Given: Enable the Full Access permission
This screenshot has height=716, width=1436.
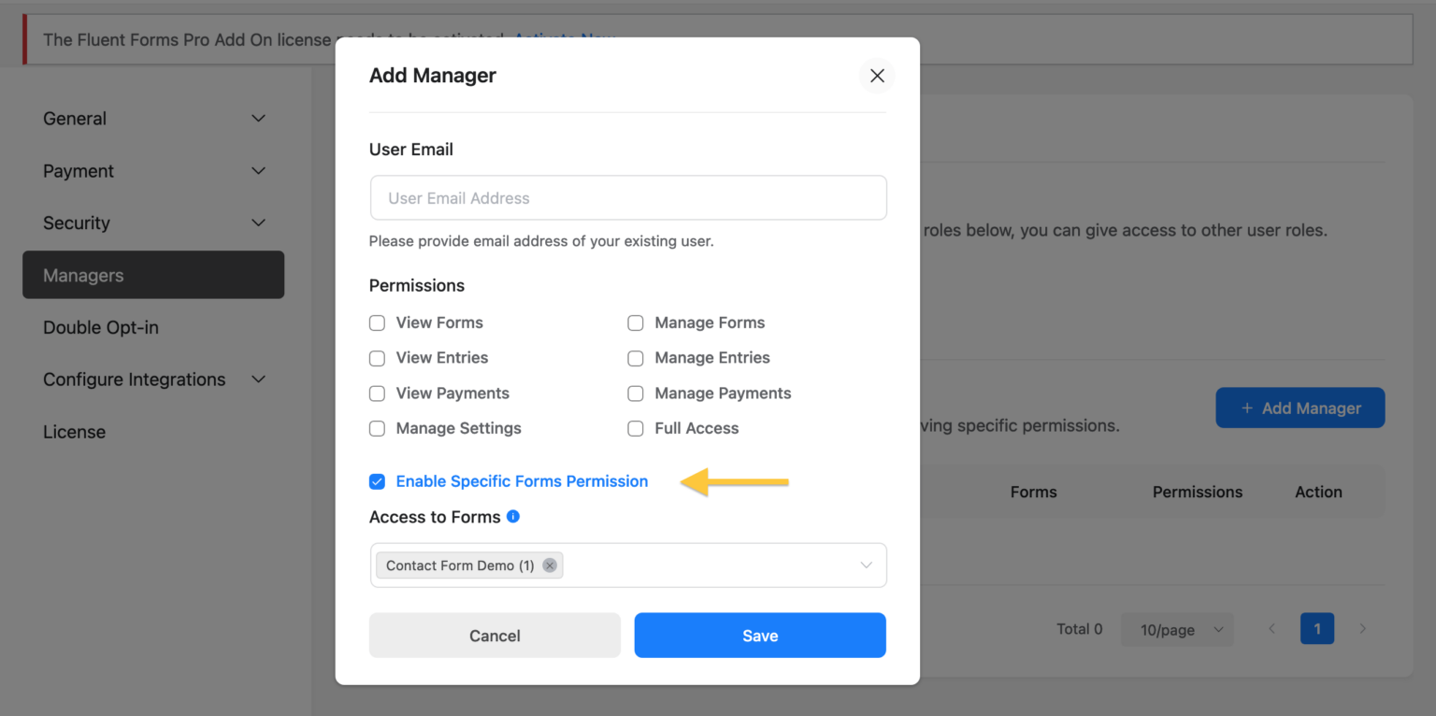Looking at the screenshot, I should (636, 428).
